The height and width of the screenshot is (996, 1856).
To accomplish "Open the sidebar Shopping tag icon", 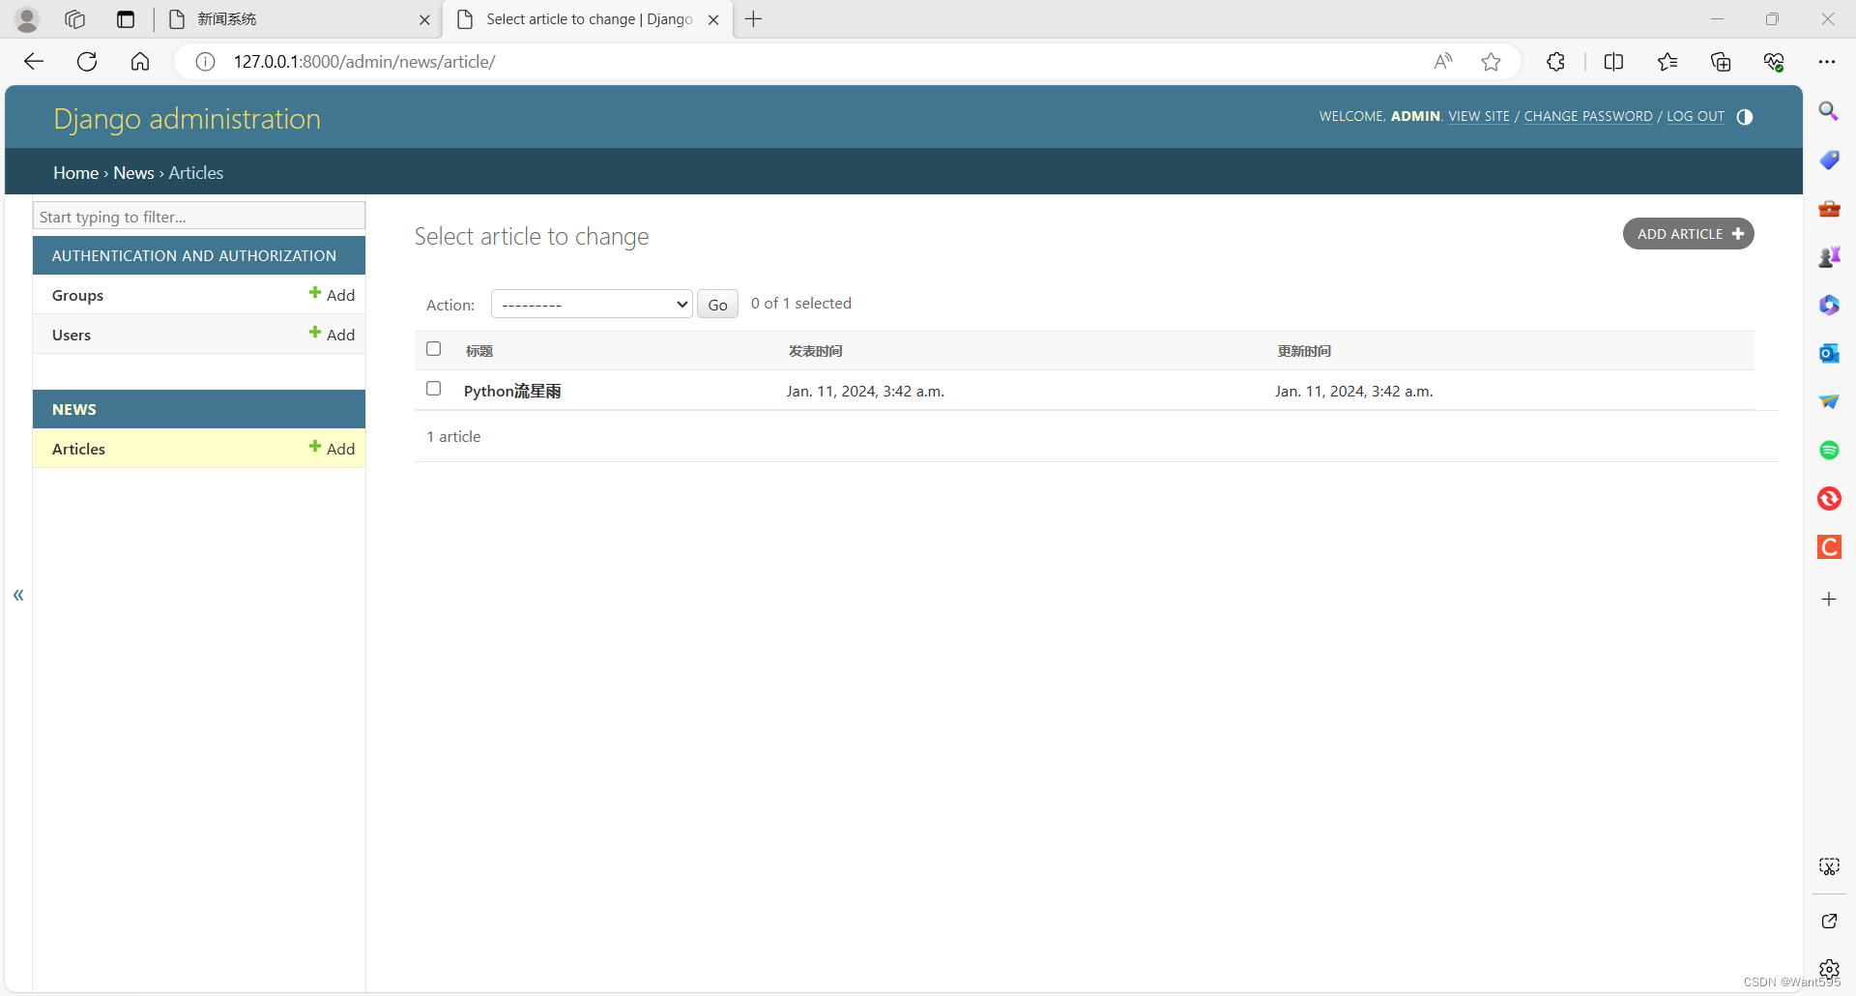I will coord(1829,160).
